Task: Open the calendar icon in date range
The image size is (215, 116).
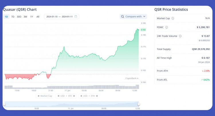Action: (x=76, y=17)
